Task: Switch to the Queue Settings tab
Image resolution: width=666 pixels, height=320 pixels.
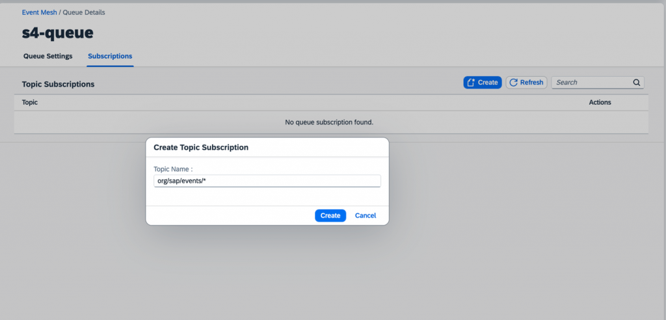Action: click(48, 56)
